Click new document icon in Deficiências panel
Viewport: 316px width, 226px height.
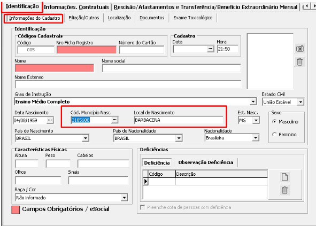284,177
